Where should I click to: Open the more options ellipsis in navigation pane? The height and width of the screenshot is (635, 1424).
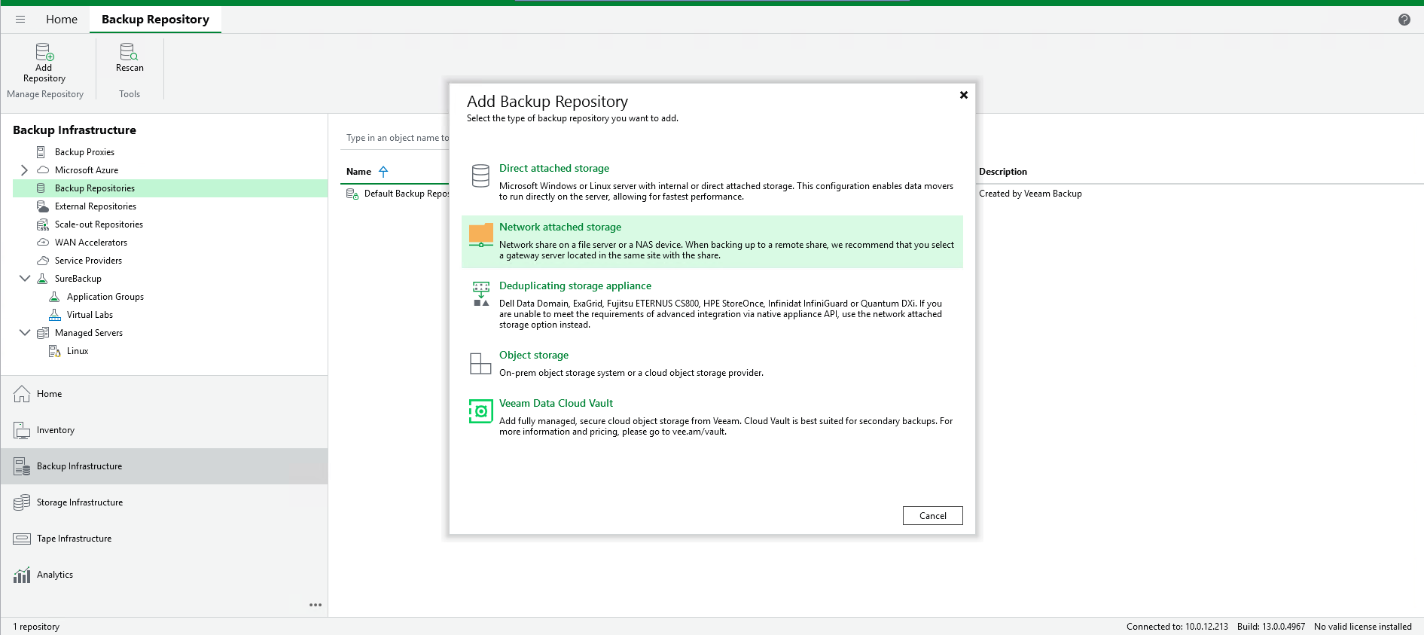(x=315, y=605)
